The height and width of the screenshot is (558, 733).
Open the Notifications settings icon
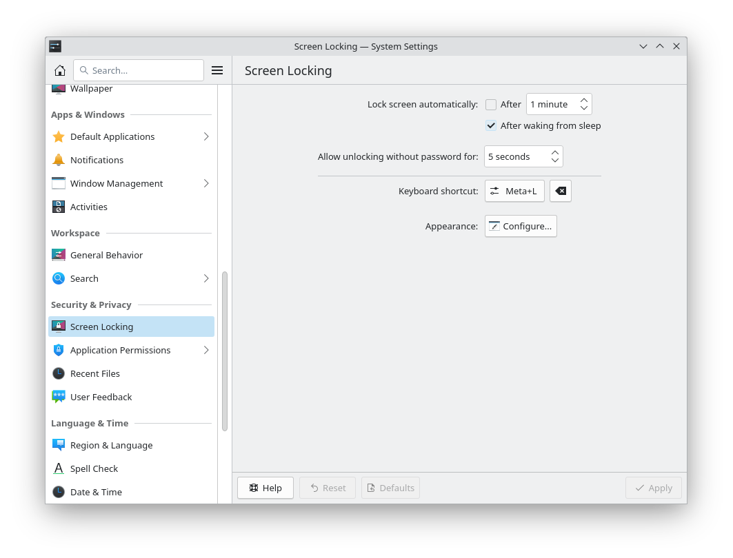(59, 160)
